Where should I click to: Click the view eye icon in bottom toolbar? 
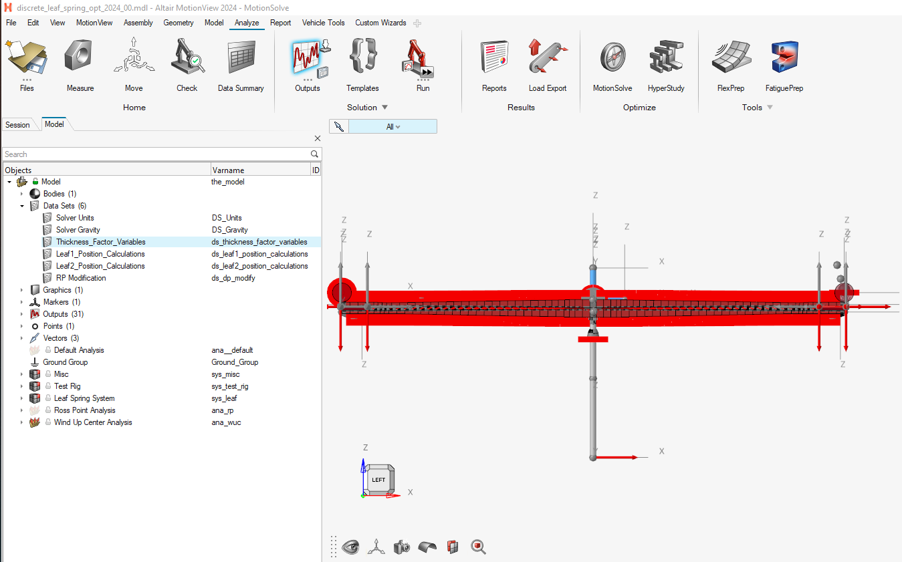[350, 547]
